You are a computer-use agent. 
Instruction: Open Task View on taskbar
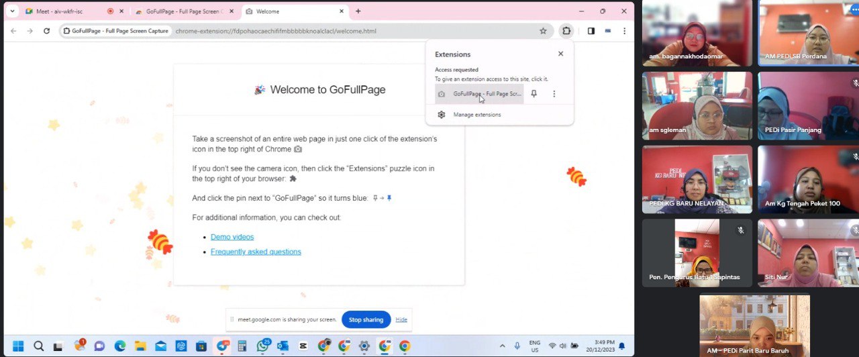point(58,346)
